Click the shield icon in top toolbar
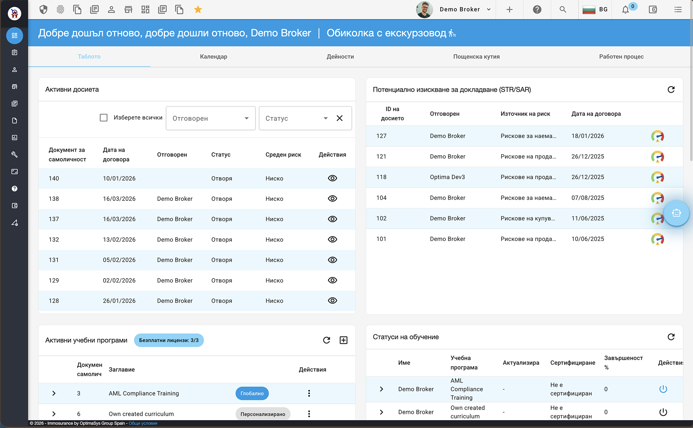Screen dimensions: 693x428 (x=43, y=9)
